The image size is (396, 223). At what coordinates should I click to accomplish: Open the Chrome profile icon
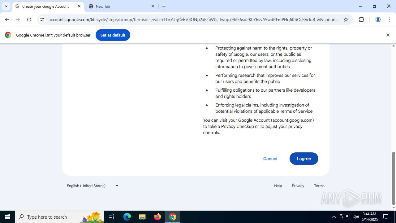pos(378,20)
